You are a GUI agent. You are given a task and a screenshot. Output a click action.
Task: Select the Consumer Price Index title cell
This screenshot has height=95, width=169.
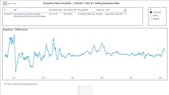click(29, 15)
